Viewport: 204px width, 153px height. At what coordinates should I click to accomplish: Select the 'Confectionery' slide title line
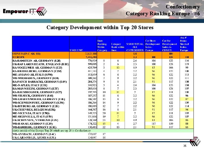(x=183, y=7)
